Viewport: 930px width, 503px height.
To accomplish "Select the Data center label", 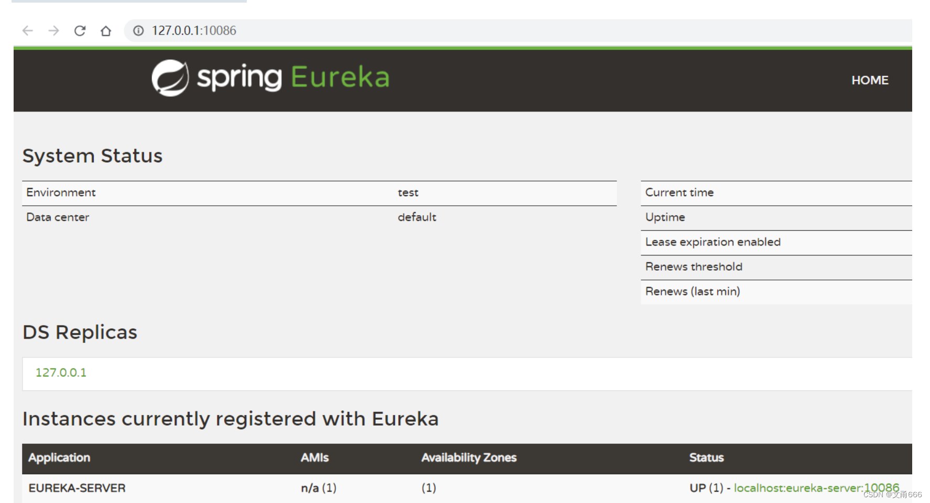I will coord(58,217).
